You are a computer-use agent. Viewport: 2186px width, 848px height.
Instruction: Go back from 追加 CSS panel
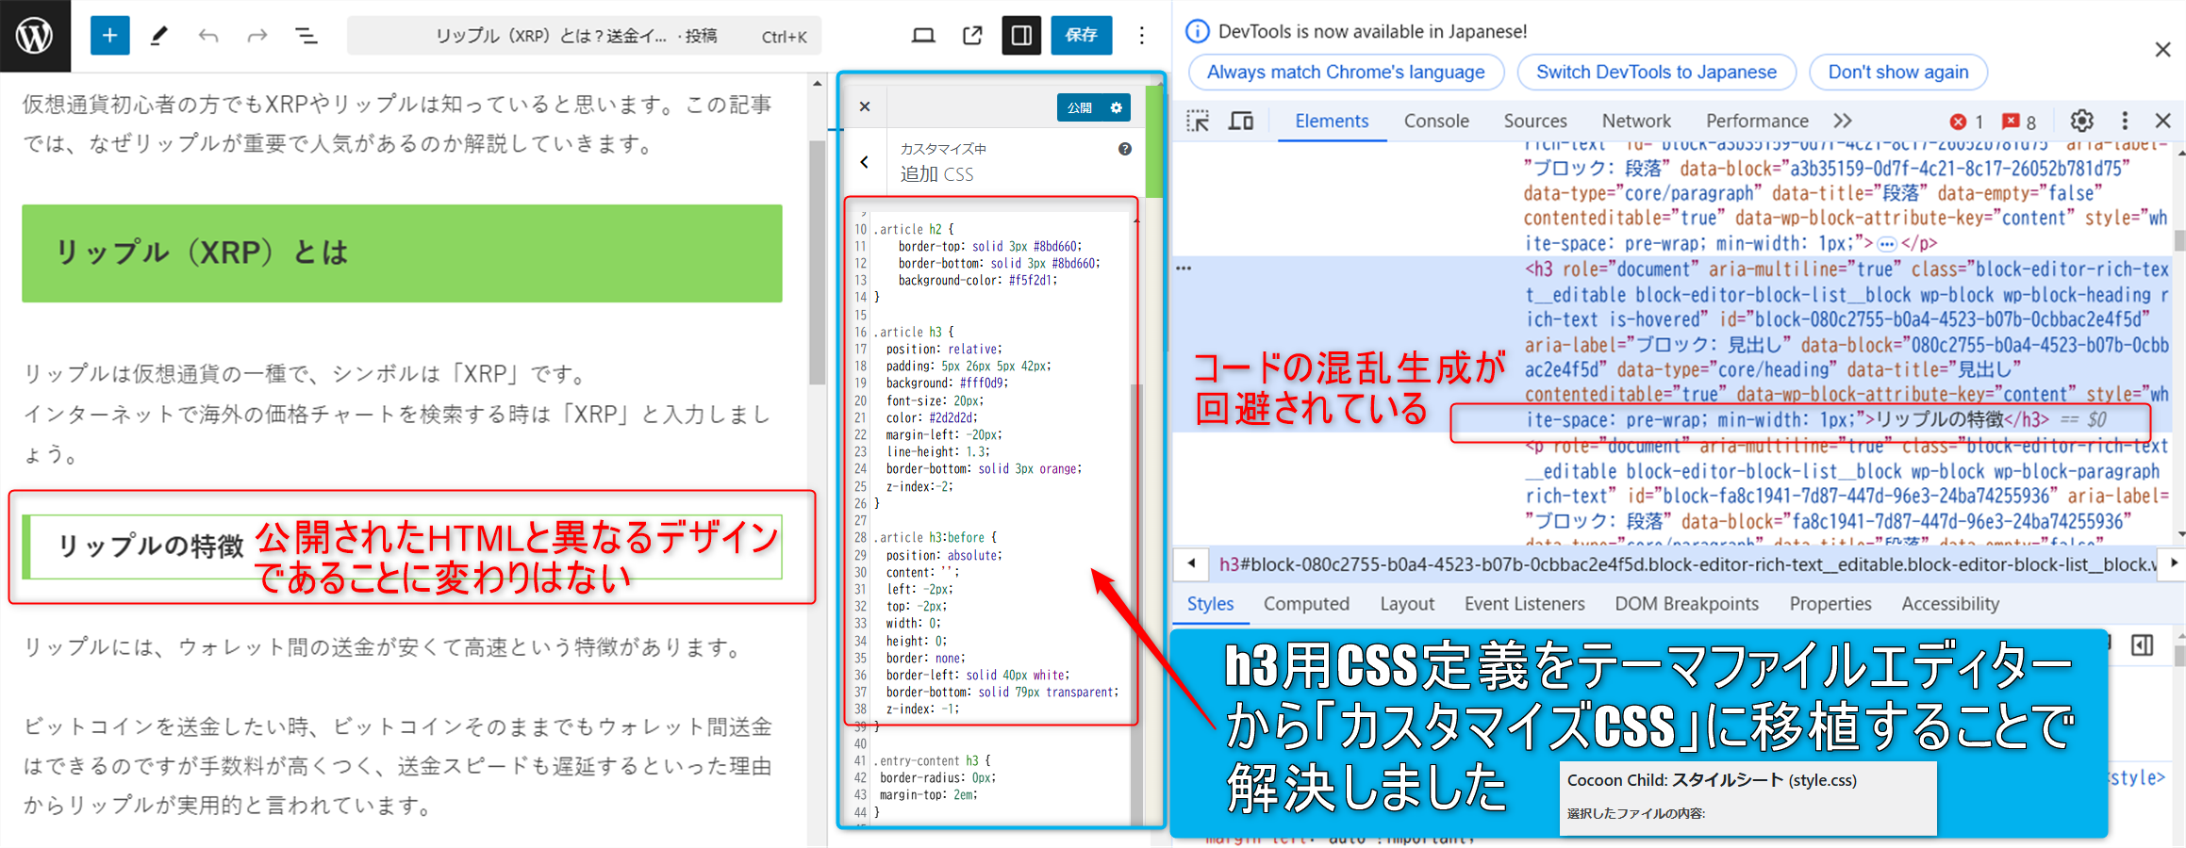pyautogui.click(x=865, y=162)
